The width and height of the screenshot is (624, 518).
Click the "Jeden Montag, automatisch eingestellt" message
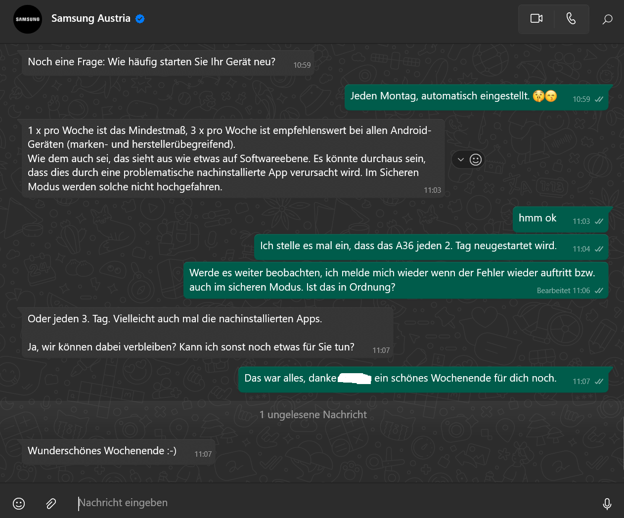click(x=440, y=96)
